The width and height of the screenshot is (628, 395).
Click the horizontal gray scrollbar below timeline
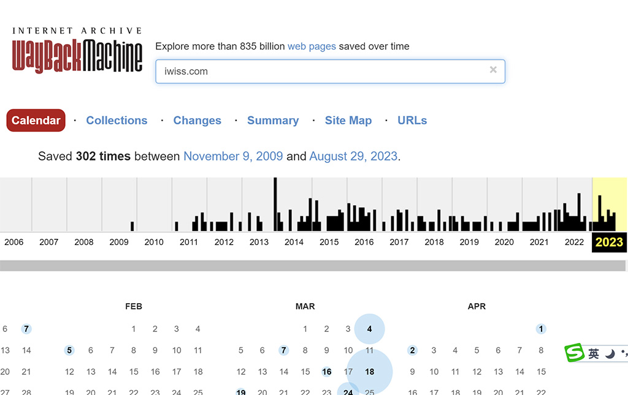coord(307,266)
